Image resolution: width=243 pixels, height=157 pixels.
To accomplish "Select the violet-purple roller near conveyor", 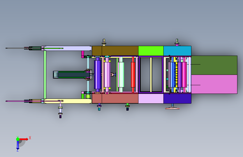I will tap(98, 75).
